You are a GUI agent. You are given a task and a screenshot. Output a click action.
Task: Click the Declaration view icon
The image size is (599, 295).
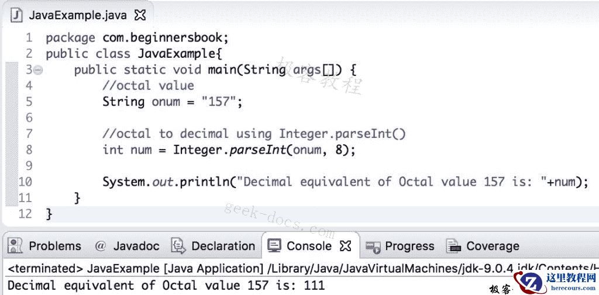178,246
